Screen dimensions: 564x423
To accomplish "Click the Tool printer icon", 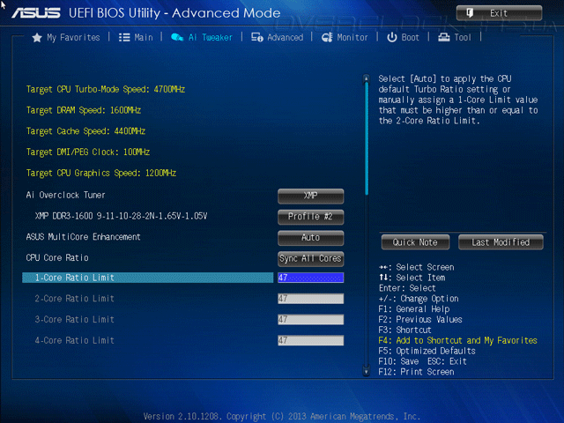I will pyautogui.click(x=444, y=37).
